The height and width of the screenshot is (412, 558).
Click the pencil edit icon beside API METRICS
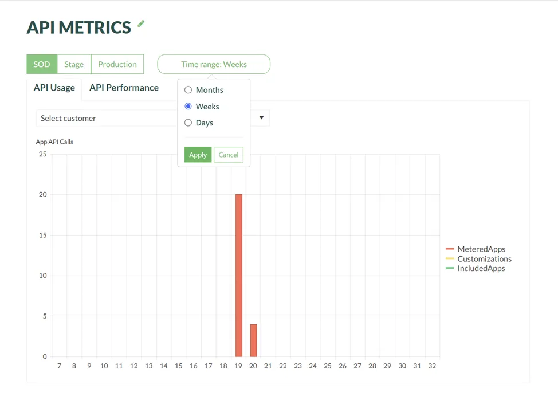point(141,24)
